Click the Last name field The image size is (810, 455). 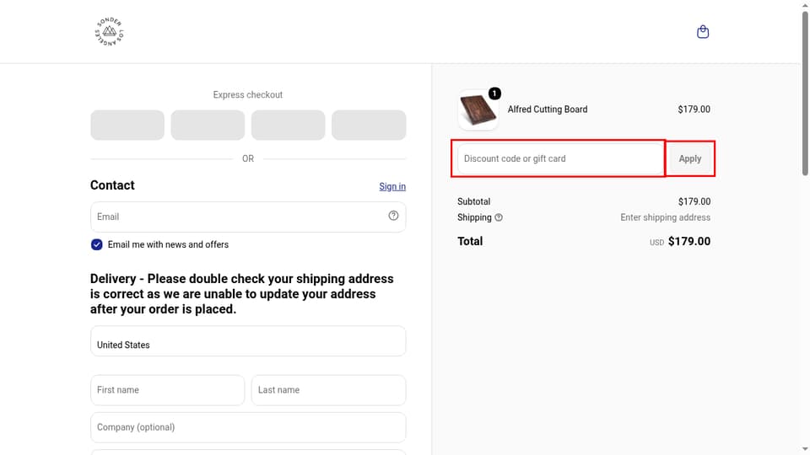(x=328, y=390)
